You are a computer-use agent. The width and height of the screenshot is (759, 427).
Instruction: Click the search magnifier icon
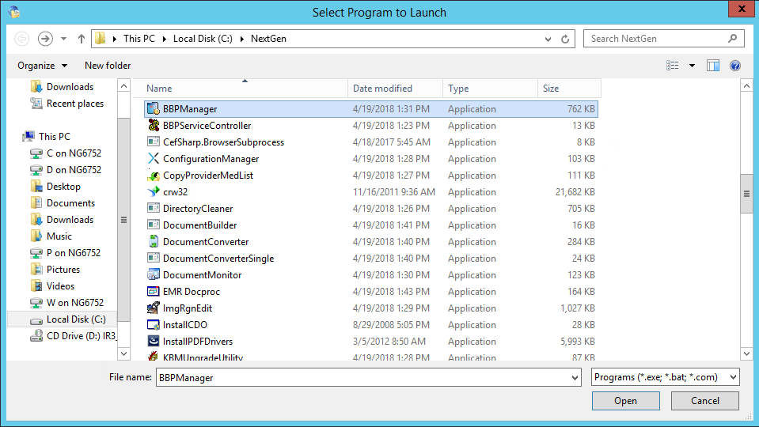[733, 38]
